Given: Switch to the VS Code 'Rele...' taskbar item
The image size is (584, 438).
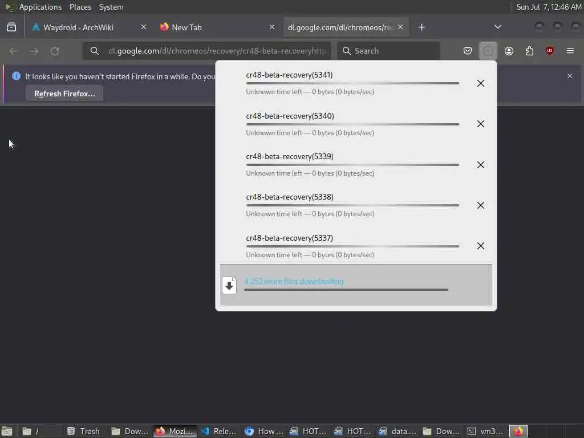Looking at the screenshot, I should pos(218,431).
